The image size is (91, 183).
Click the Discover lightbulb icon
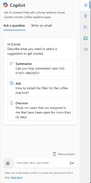(x=11, y=103)
